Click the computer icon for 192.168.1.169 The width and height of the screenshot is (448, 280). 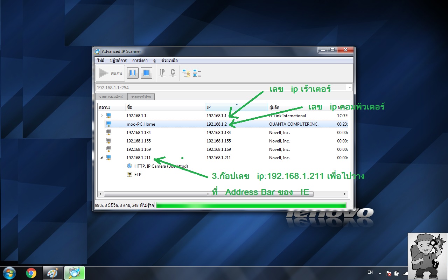(109, 149)
